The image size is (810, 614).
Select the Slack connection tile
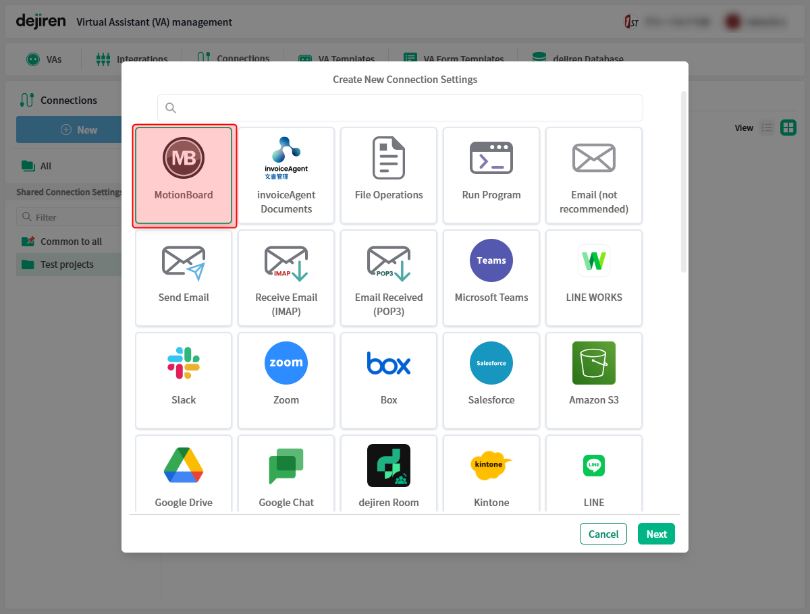[x=184, y=381]
